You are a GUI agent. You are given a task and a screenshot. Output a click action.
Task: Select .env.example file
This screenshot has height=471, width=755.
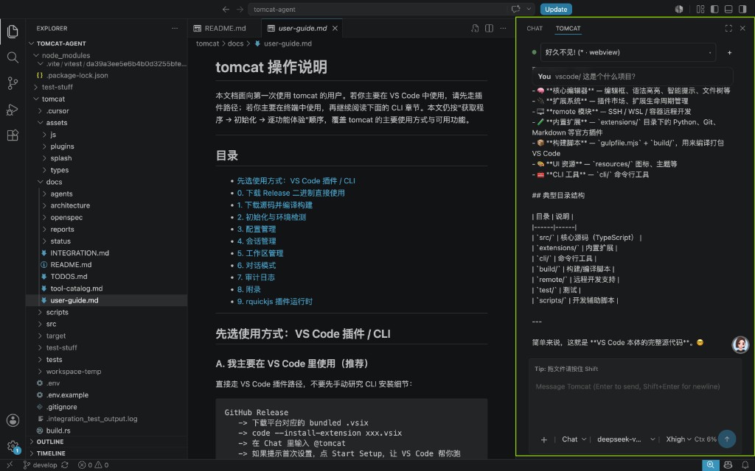pyautogui.click(x=67, y=395)
